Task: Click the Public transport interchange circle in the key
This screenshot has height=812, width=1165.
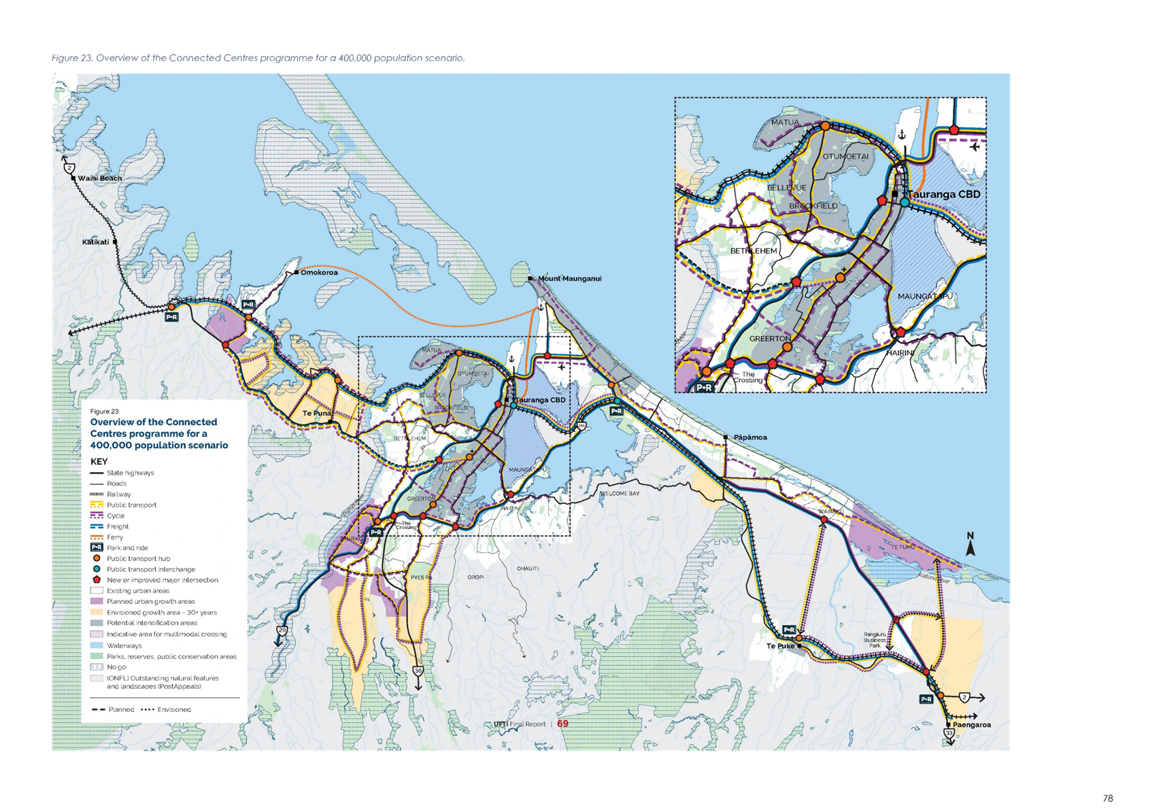Action: (97, 569)
